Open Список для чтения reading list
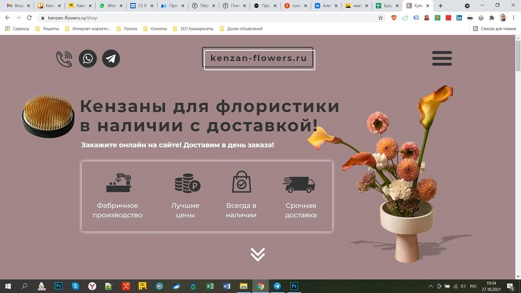This screenshot has height=293, width=521. coord(494,29)
